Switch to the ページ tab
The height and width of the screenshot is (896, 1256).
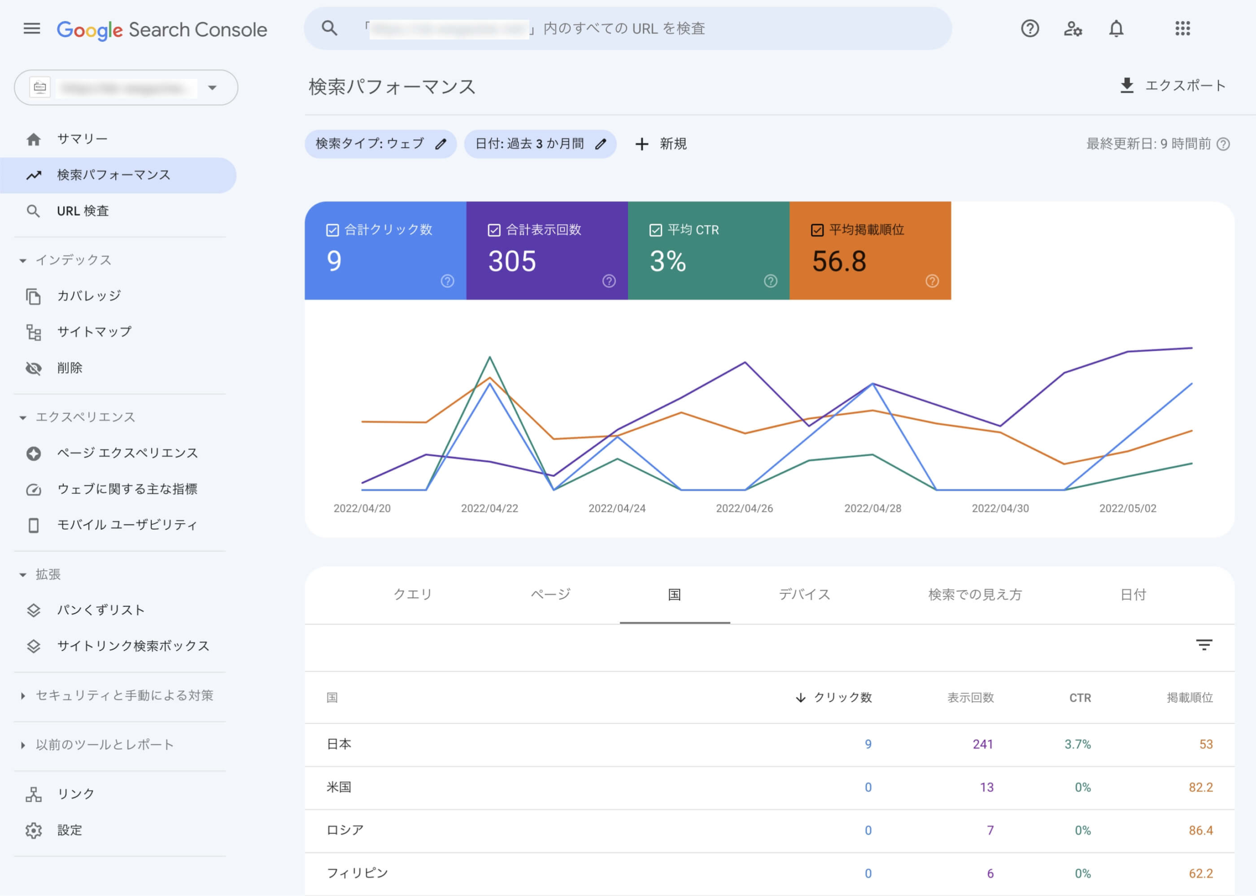[551, 594]
